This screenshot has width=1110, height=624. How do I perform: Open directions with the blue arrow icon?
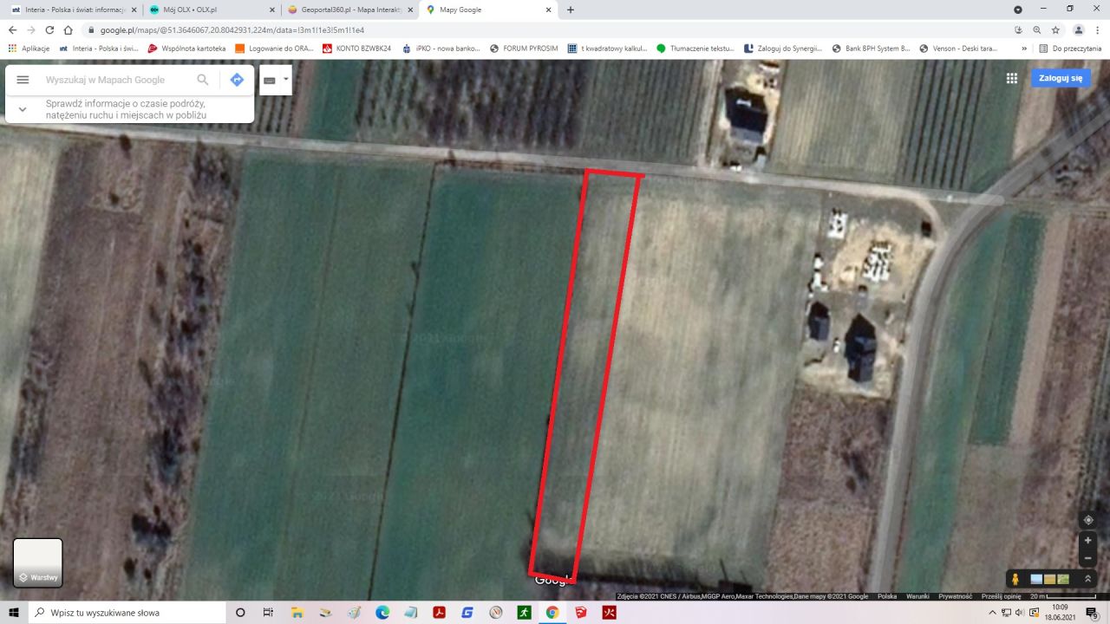pyautogui.click(x=237, y=80)
